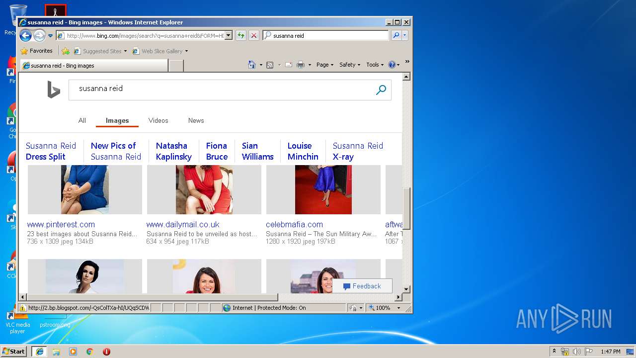Open the recent pages dropdown arrow
Screen dimensions: 636x358
(50, 36)
